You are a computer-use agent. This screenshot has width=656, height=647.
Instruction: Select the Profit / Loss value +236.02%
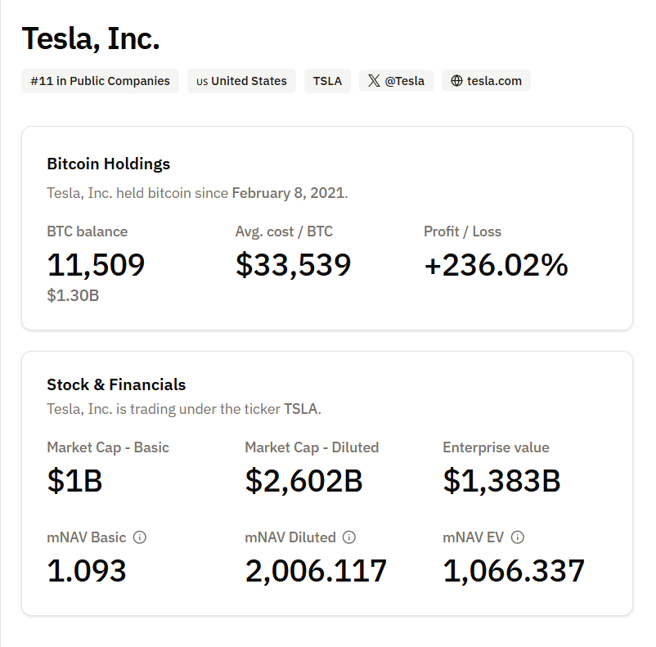pos(496,264)
